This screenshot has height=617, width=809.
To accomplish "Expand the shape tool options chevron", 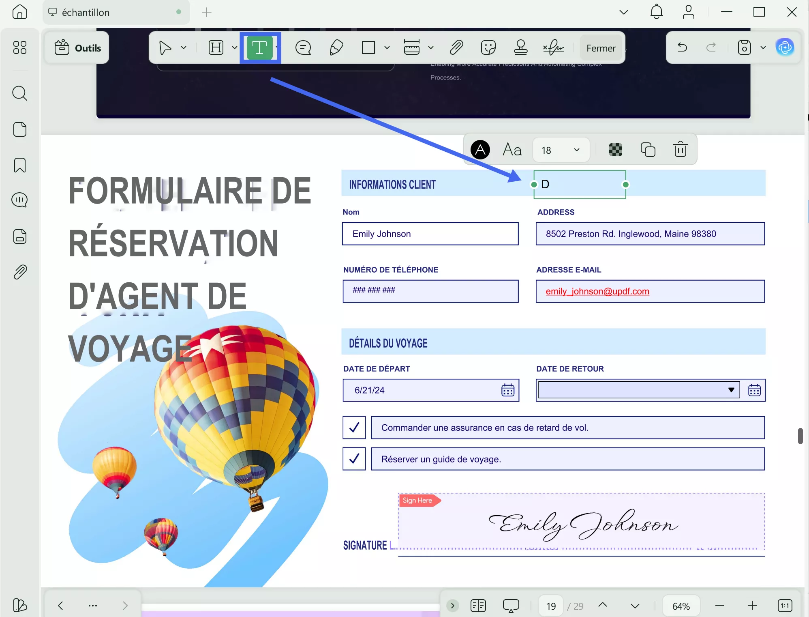I will tap(386, 47).
